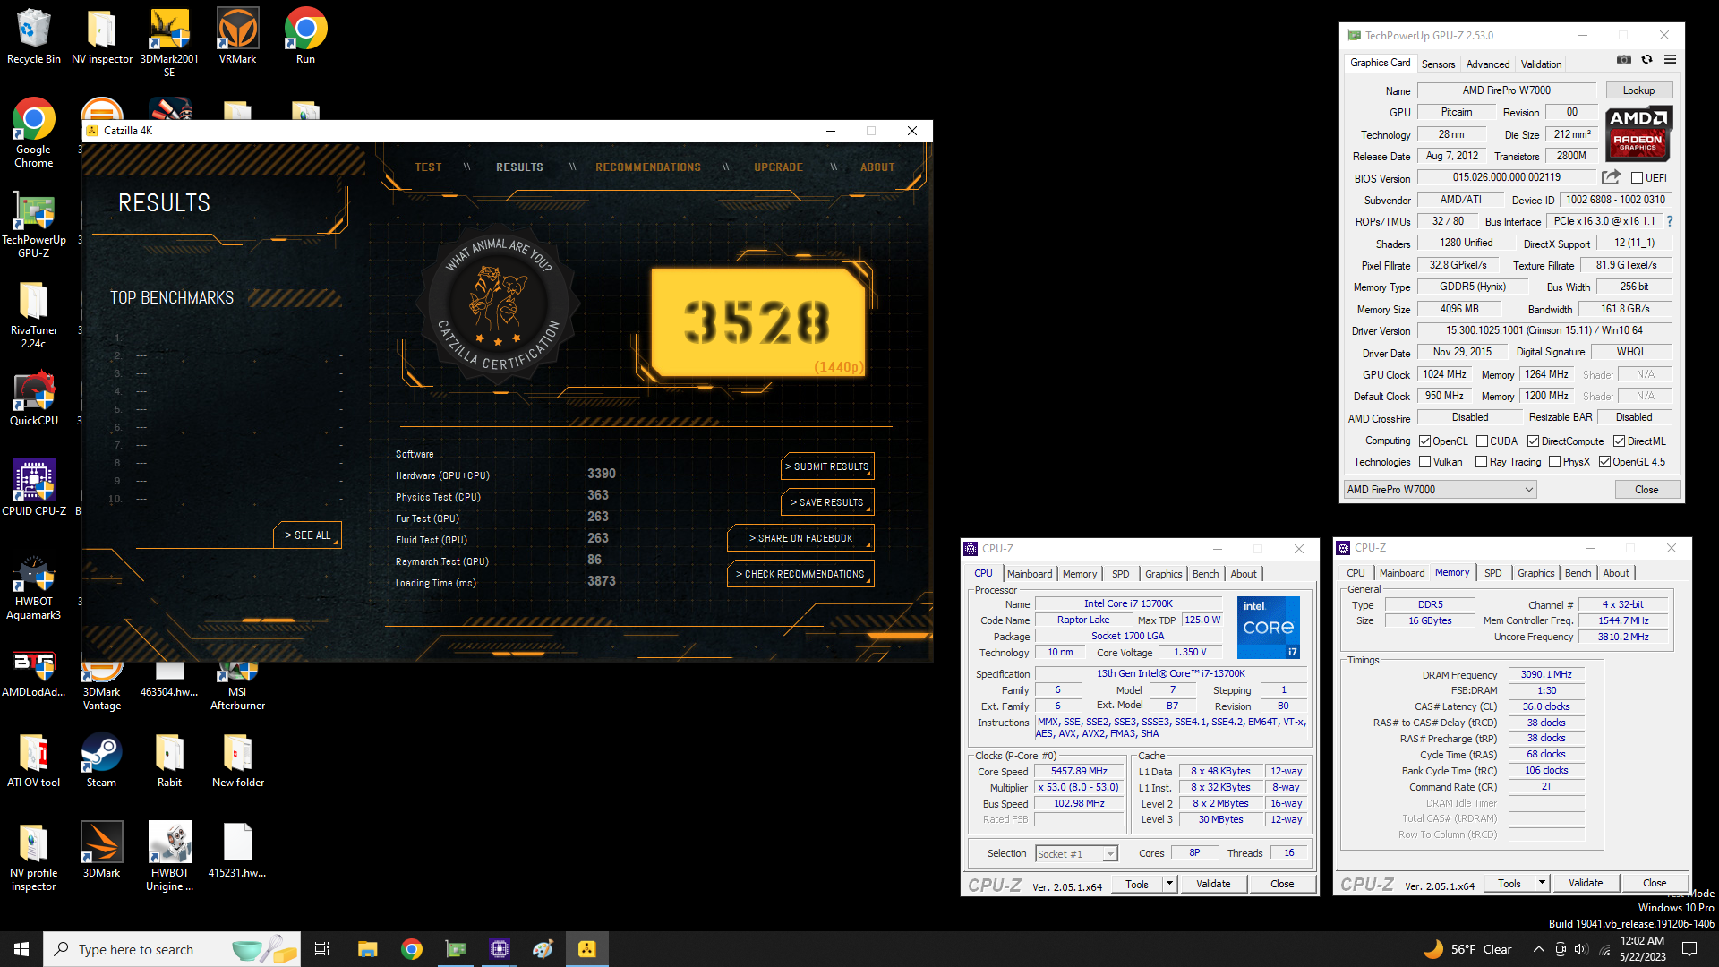Image resolution: width=1719 pixels, height=967 pixels.
Task: Click SEE ALL top benchmarks button
Action: tap(307, 535)
